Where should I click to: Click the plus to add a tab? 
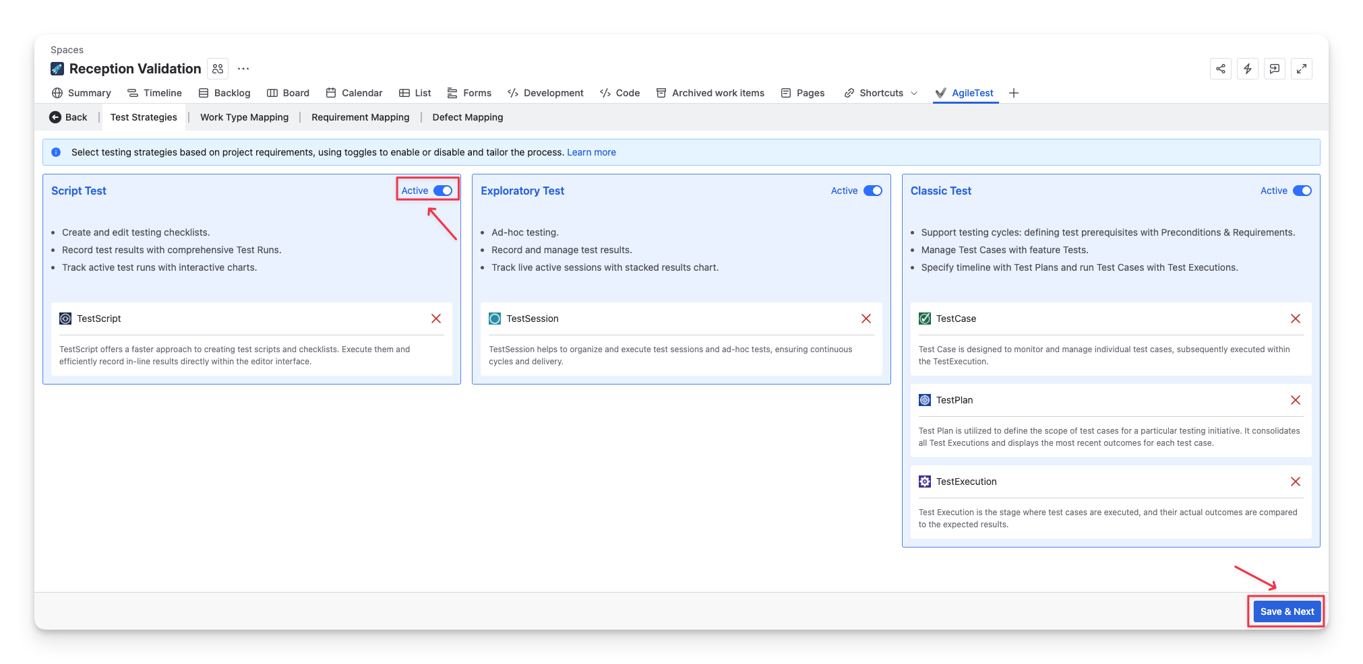tap(1013, 93)
